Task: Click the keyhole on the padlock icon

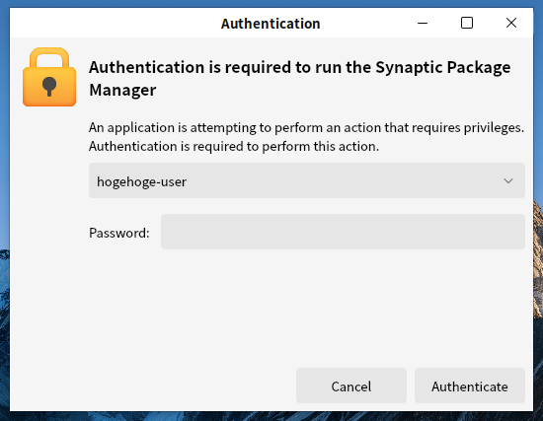Action: click(x=49, y=87)
